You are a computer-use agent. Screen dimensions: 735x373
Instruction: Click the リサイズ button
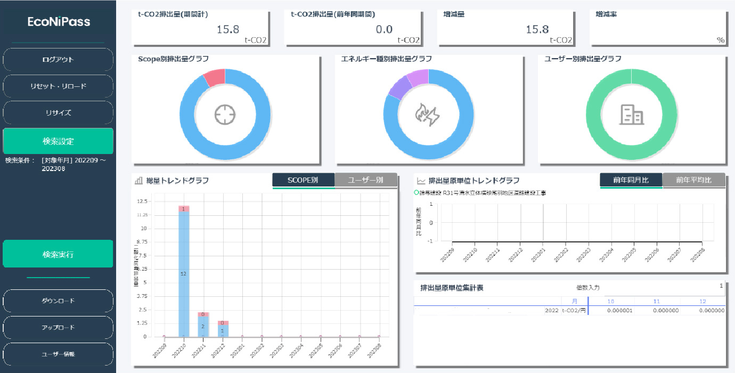[58, 113]
